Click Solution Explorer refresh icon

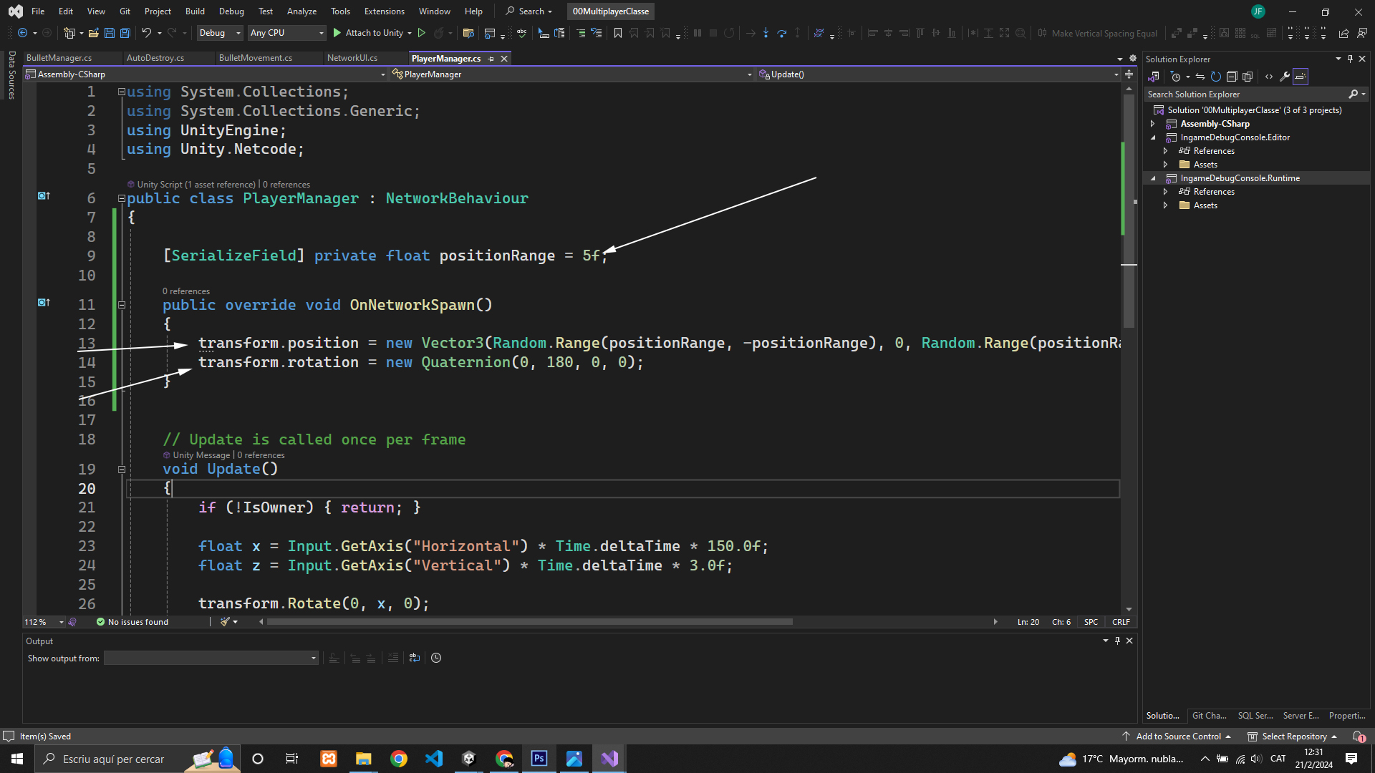(x=1215, y=77)
